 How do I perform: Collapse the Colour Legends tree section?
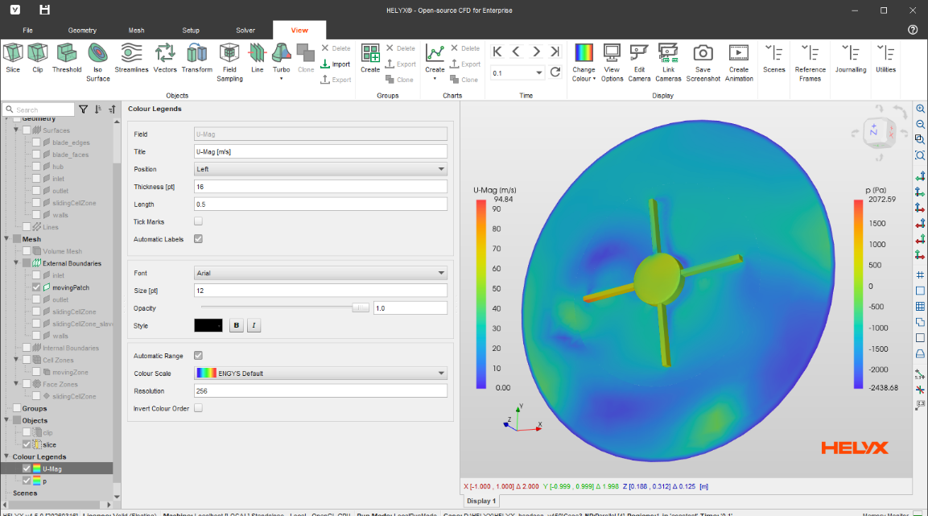pyautogui.click(x=6, y=456)
